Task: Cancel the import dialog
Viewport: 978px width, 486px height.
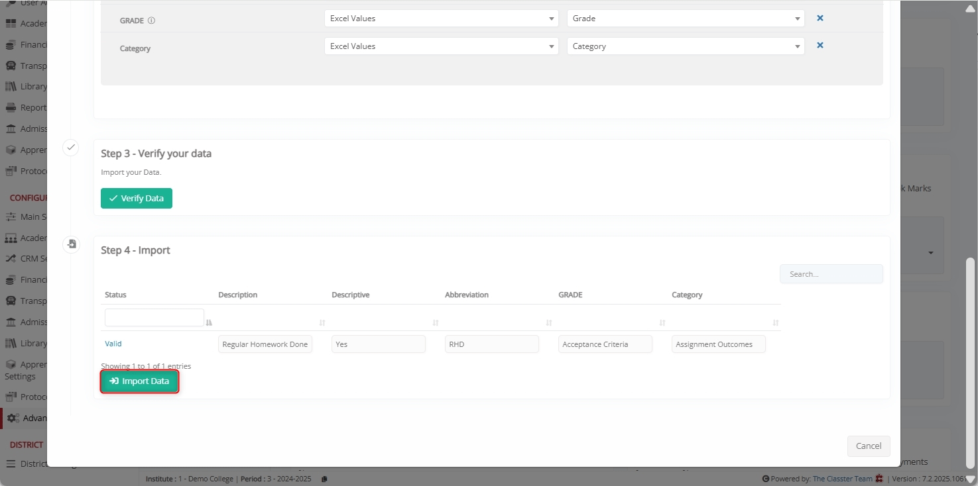Action: 868,446
